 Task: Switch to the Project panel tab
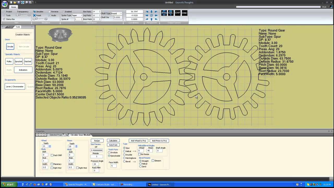[10, 27]
